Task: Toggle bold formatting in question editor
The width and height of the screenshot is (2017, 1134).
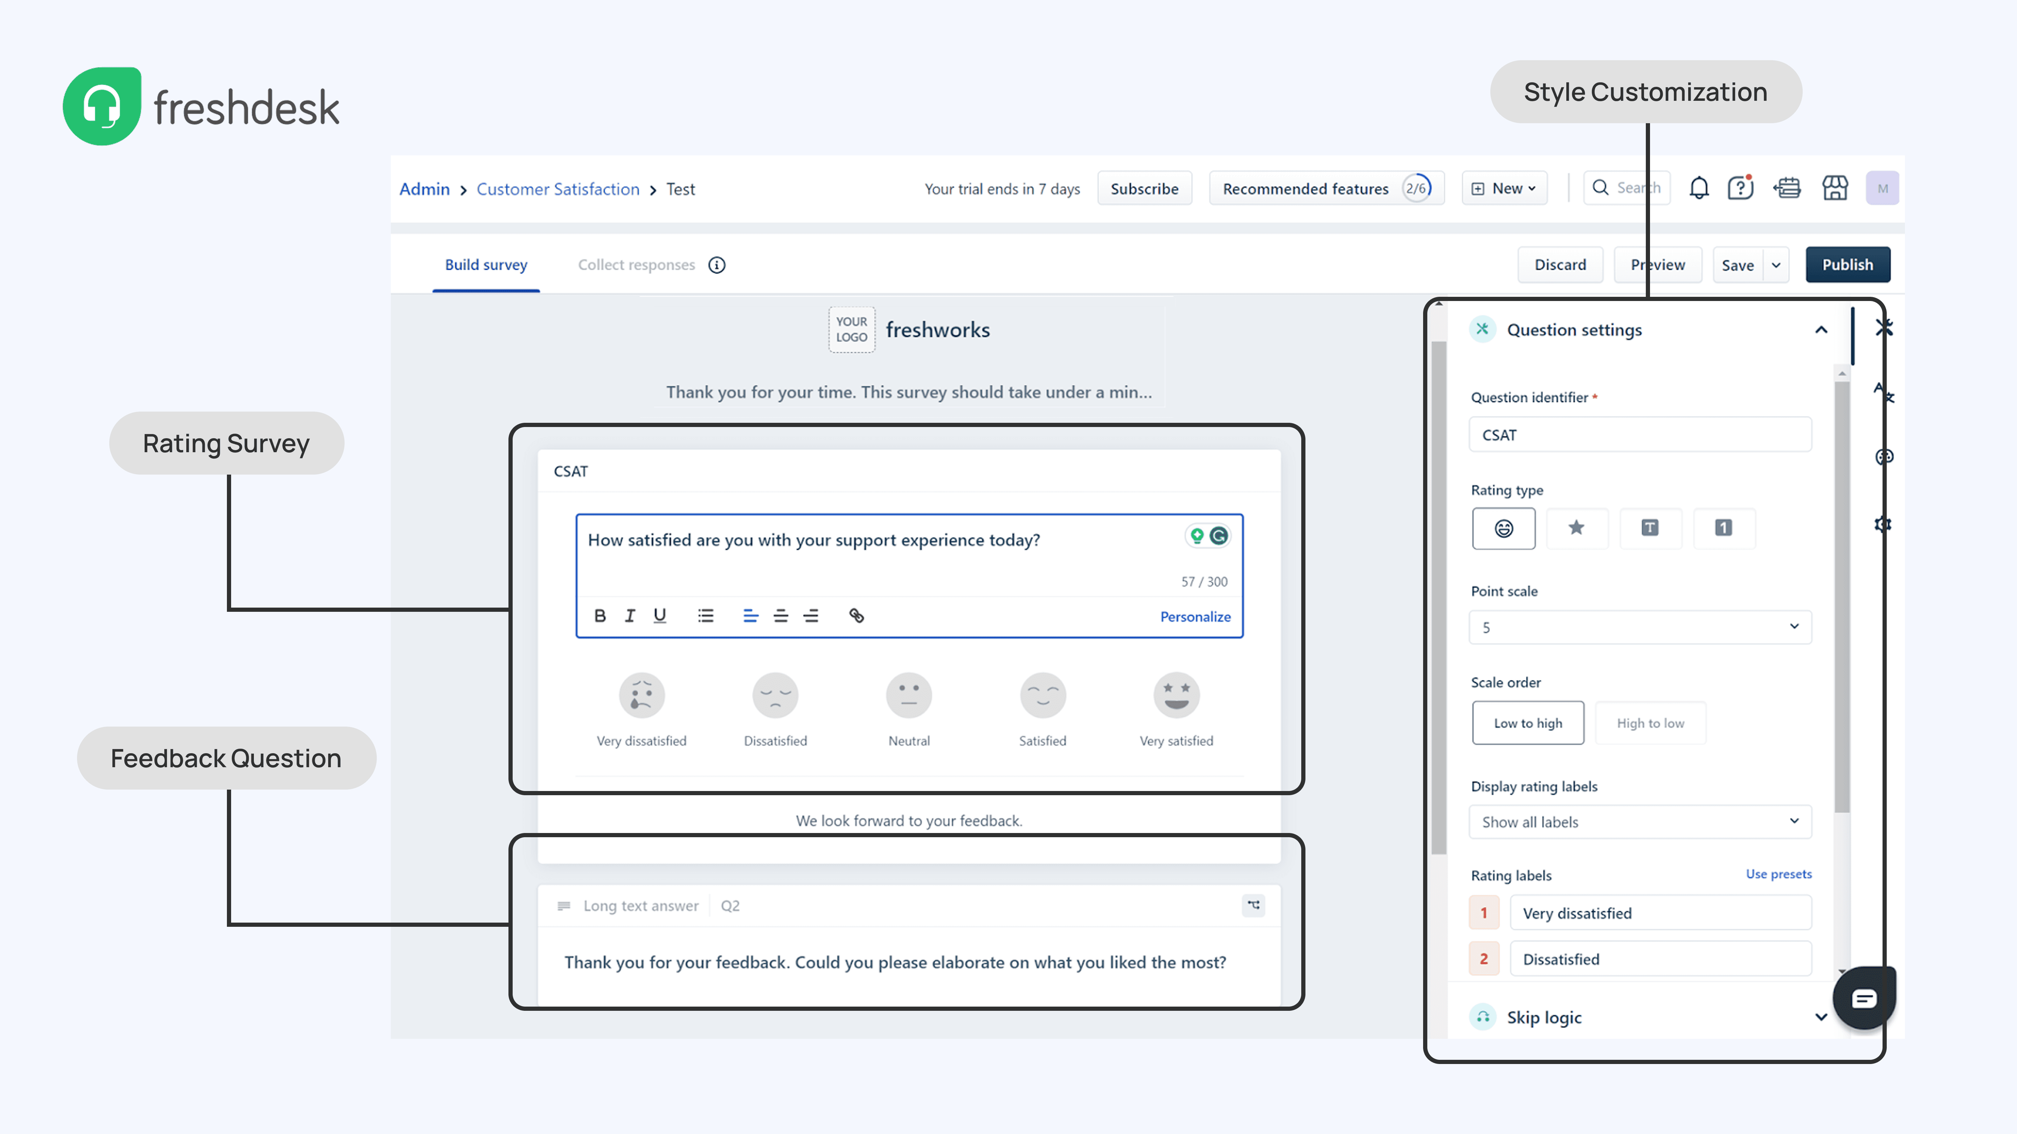Action: tap(600, 616)
